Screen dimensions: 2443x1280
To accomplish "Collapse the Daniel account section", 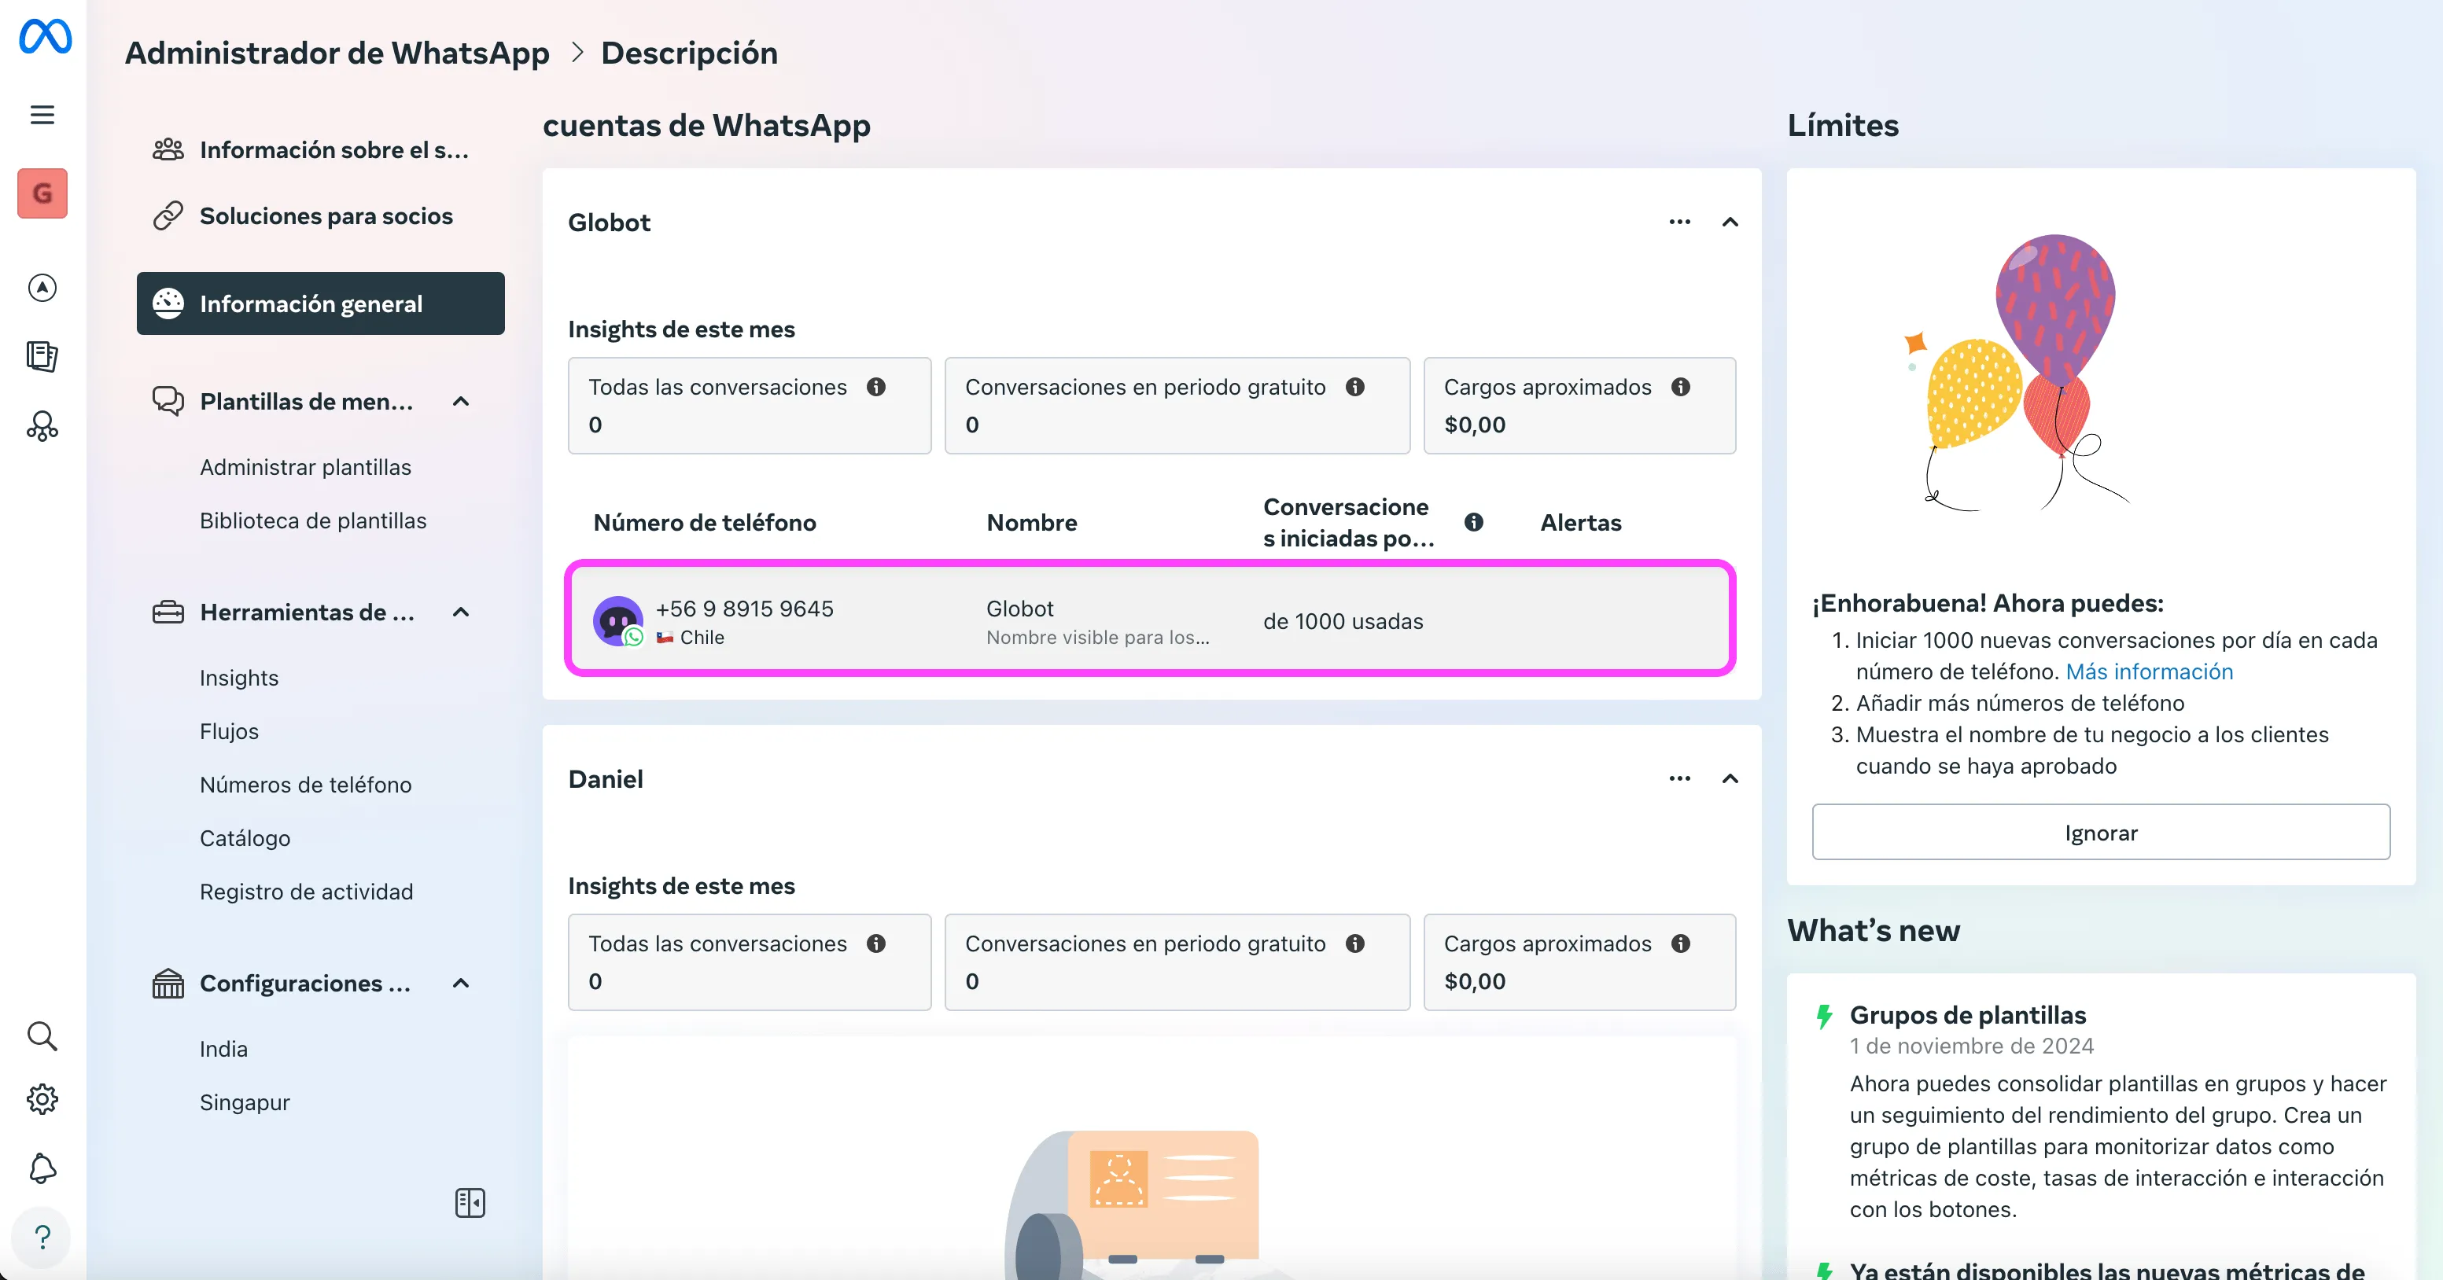I will (x=1730, y=778).
